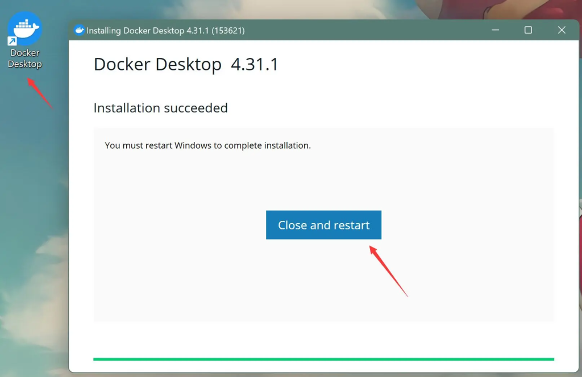Click the 'Docker Desktop 4.31.1' heading

[x=186, y=64]
